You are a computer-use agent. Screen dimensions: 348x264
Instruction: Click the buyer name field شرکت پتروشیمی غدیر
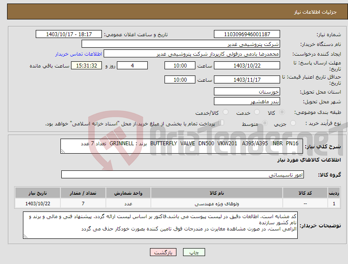tap(181, 44)
